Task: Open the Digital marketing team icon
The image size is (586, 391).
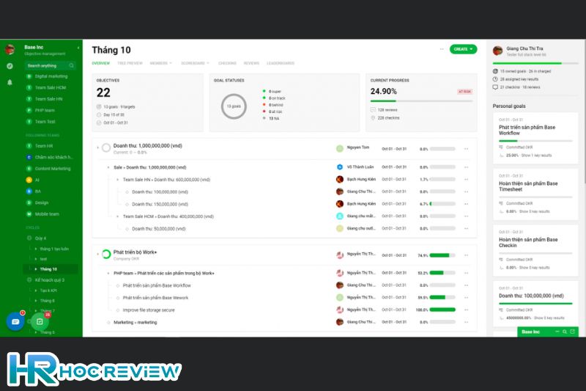Action: (29, 76)
